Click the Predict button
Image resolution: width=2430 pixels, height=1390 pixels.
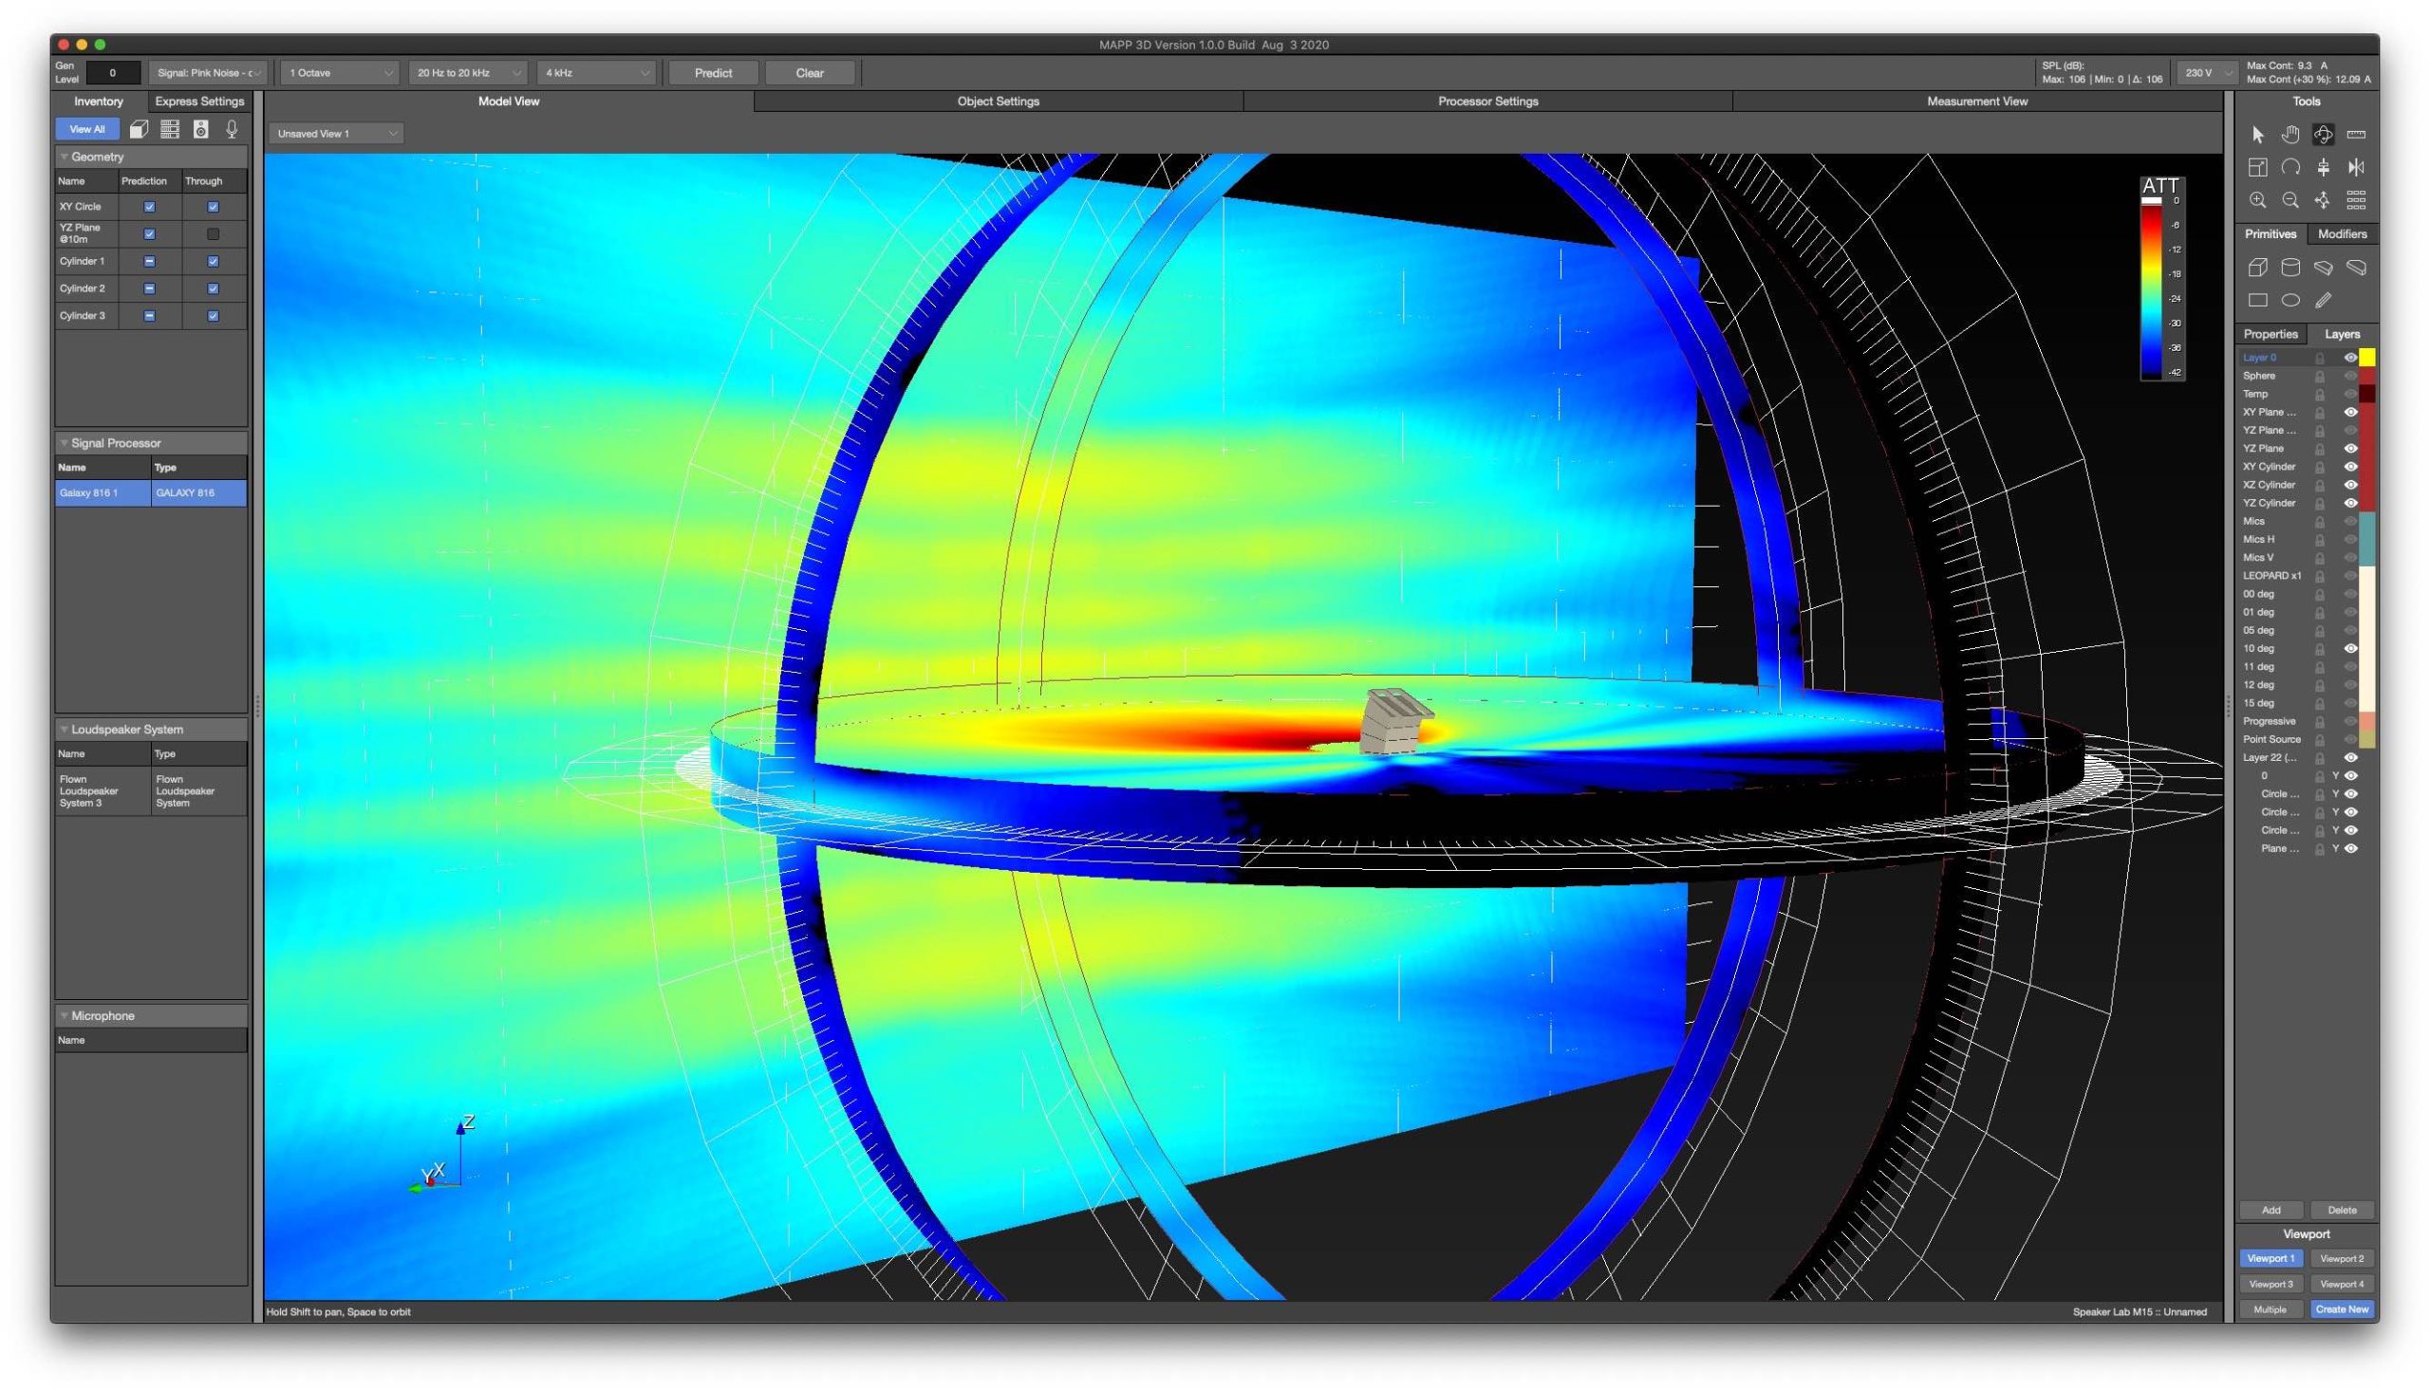712,72
